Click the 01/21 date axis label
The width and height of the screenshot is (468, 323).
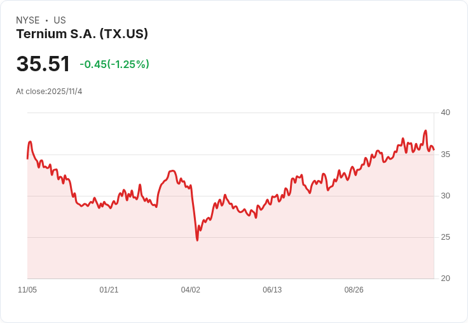point(109,290)
